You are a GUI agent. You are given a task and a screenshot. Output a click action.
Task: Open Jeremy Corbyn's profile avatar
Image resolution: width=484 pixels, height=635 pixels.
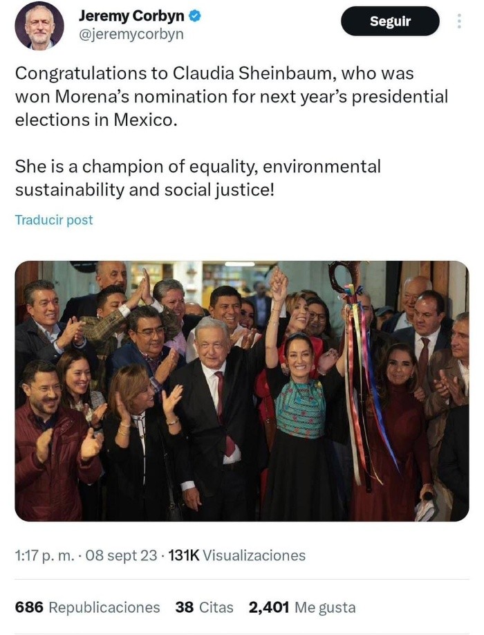(39, 26)
